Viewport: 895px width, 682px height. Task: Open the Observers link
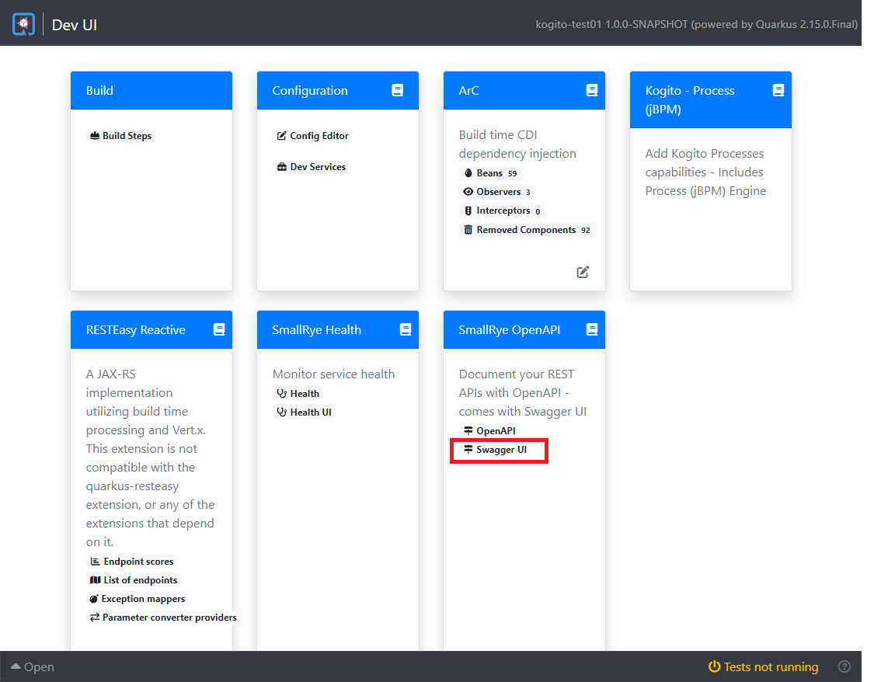pos(498,192)
